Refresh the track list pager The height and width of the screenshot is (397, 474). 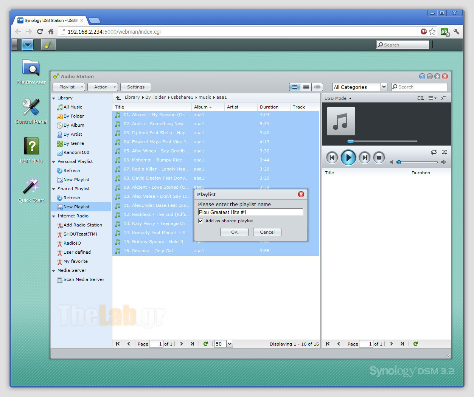[x=205, y=344]
